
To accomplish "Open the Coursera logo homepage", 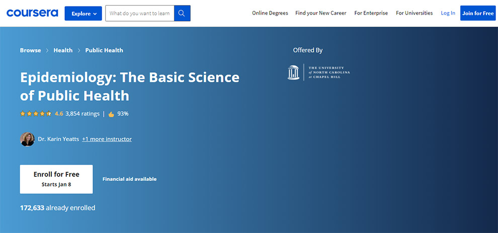I will click(x=32, y=14).
